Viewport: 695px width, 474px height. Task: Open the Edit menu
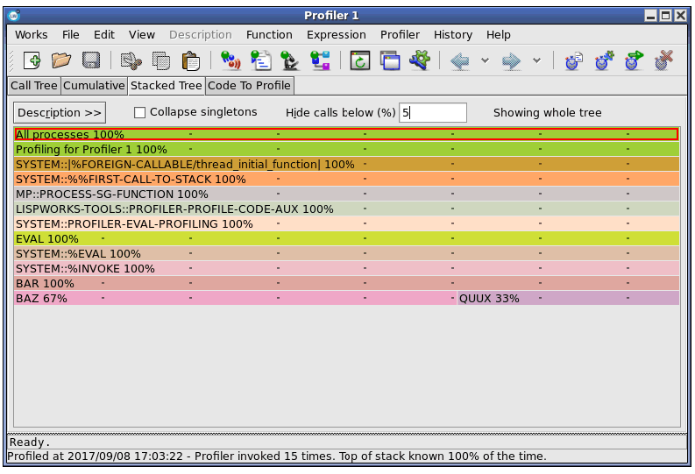(x=104, y=34)
